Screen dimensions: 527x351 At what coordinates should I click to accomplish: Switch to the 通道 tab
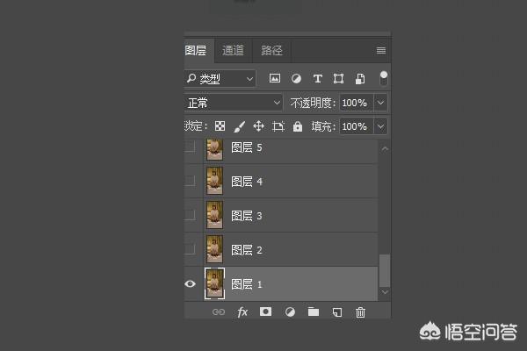[233, 50]
